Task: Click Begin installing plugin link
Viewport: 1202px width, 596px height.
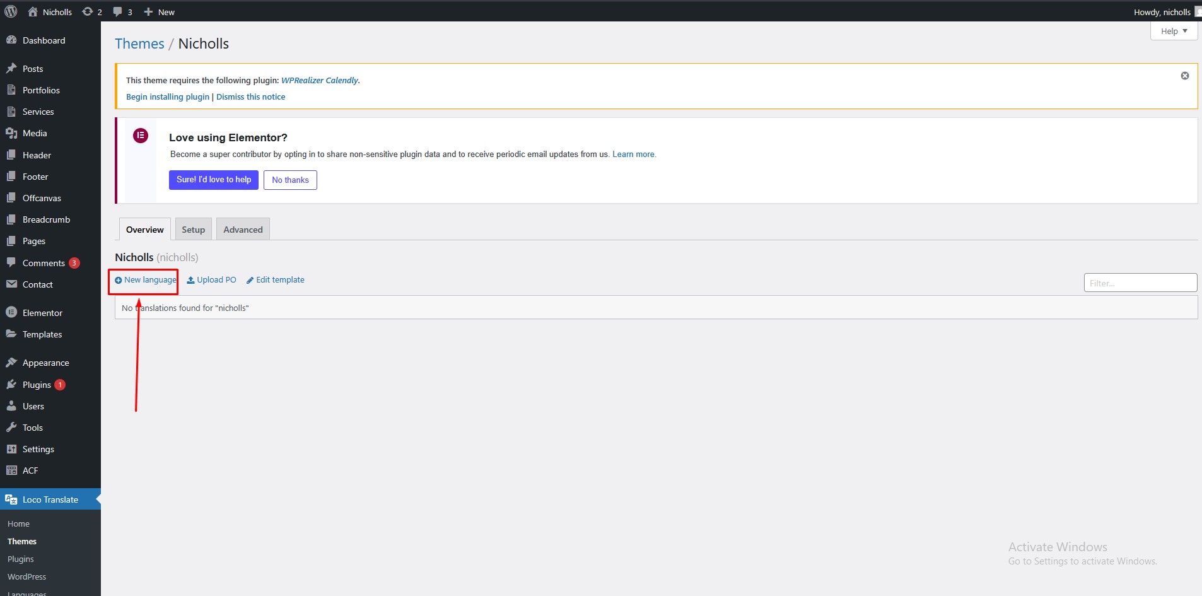Action: tap(168, 96)
